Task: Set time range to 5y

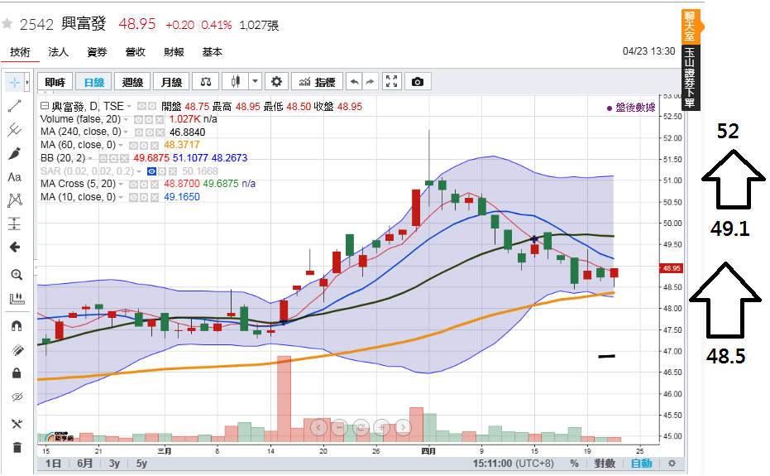Action: [141, 464]
